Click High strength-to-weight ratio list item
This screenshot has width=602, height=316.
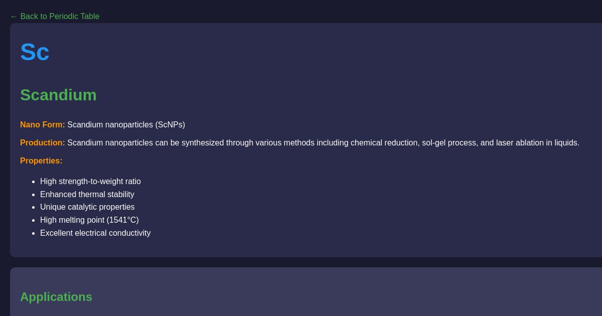click(x=90, y=182)
